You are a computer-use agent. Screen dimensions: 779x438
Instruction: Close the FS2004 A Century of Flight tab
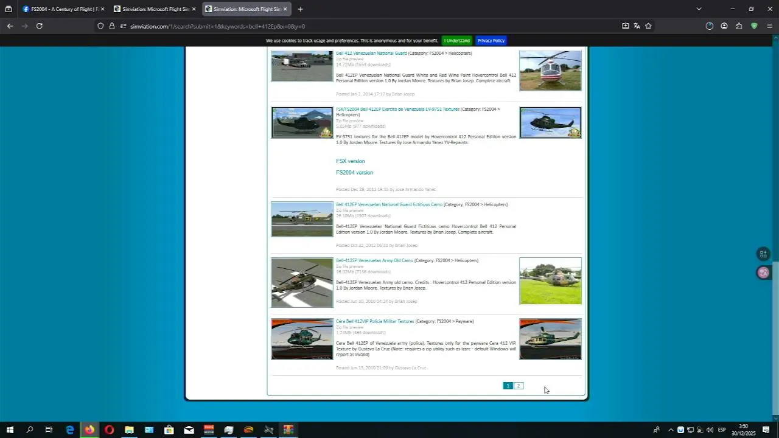(102, 9)
